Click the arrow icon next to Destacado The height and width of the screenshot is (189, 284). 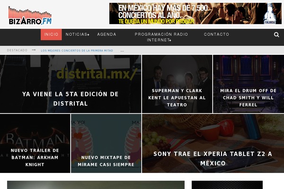pyautogui.click(x=34, y=50)
